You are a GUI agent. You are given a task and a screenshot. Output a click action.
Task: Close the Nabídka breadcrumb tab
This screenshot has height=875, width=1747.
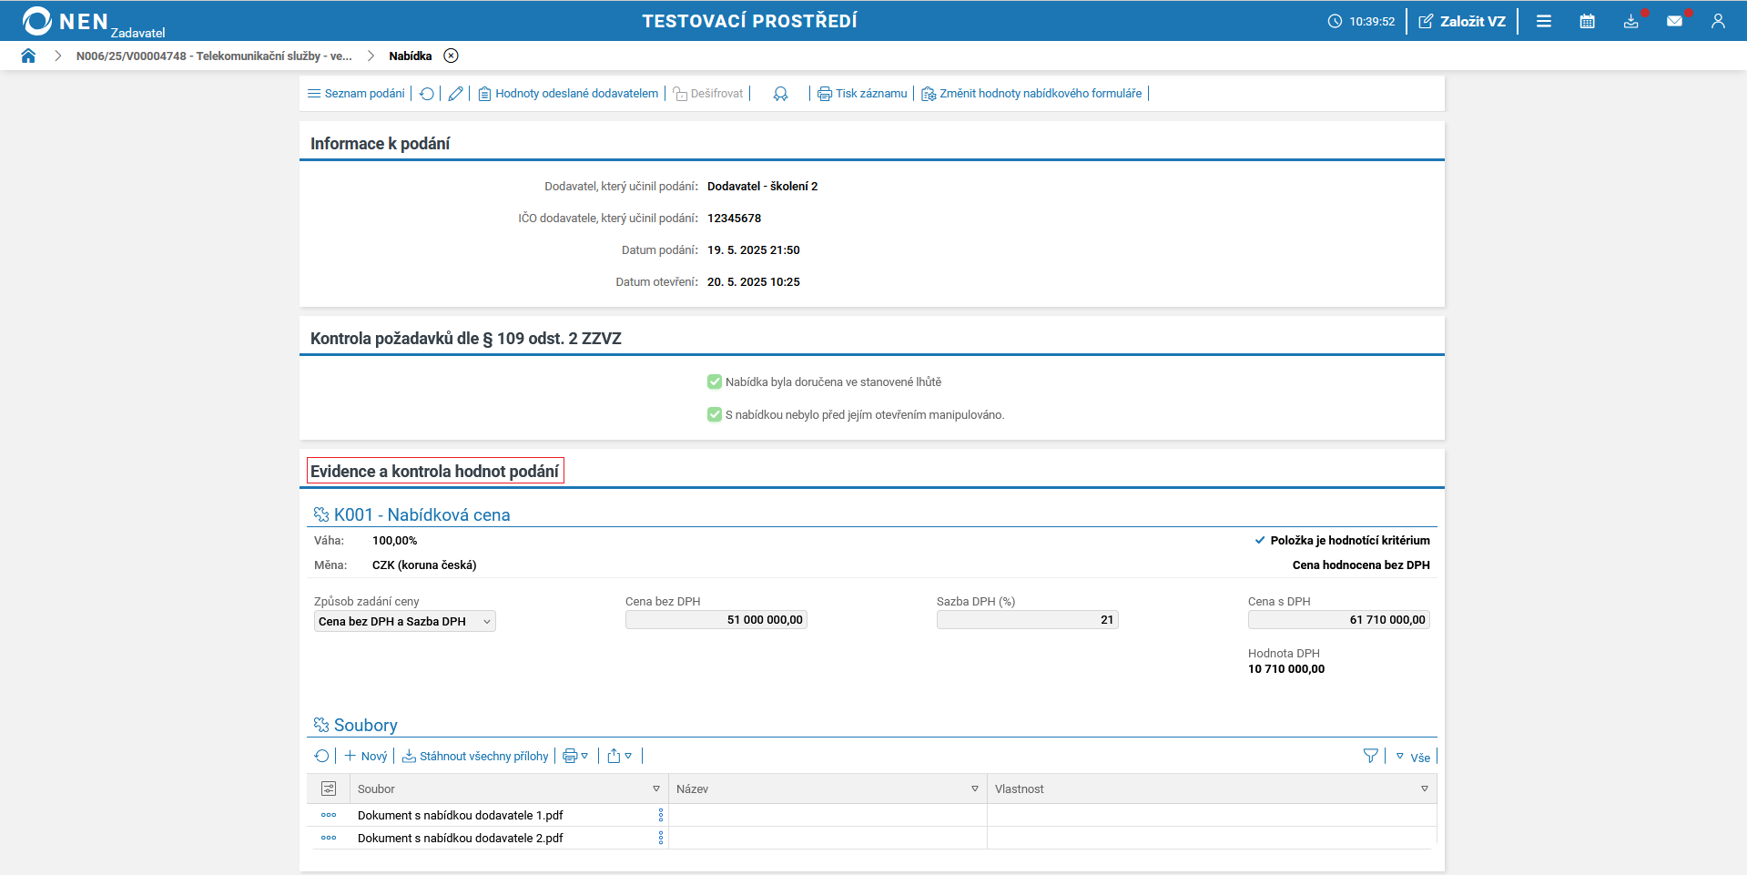(451, 56)
